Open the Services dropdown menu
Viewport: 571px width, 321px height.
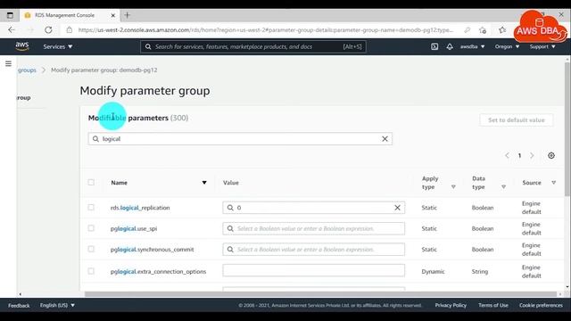coord(58,46)
